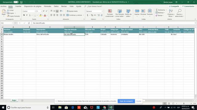Open the font size dropdown

tap(41, 11)
